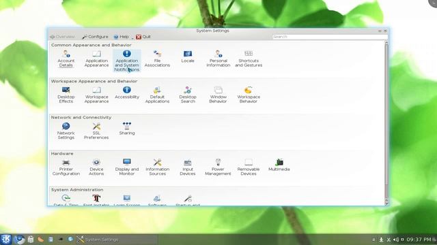Focus the Search field in System Settings
Image resolution: width=437 pixels, height=245 pixels.
click(x=329, y=37)
